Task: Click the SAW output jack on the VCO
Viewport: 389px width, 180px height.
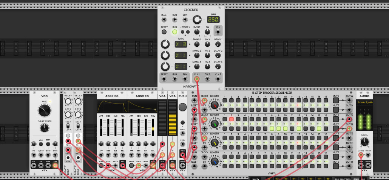Action: tap(48, 165)
